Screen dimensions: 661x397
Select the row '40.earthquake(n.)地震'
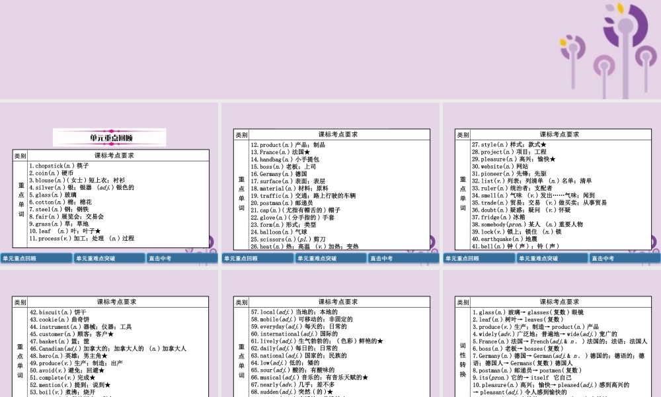[x=504, y=239]
